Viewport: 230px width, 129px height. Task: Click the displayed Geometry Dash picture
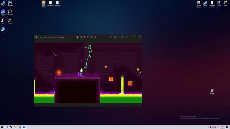pos(88,73)
